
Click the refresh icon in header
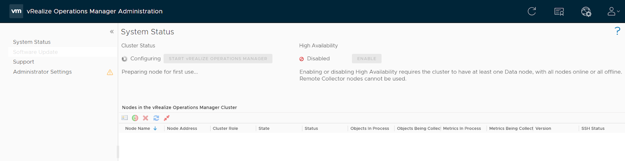point(532,11)
